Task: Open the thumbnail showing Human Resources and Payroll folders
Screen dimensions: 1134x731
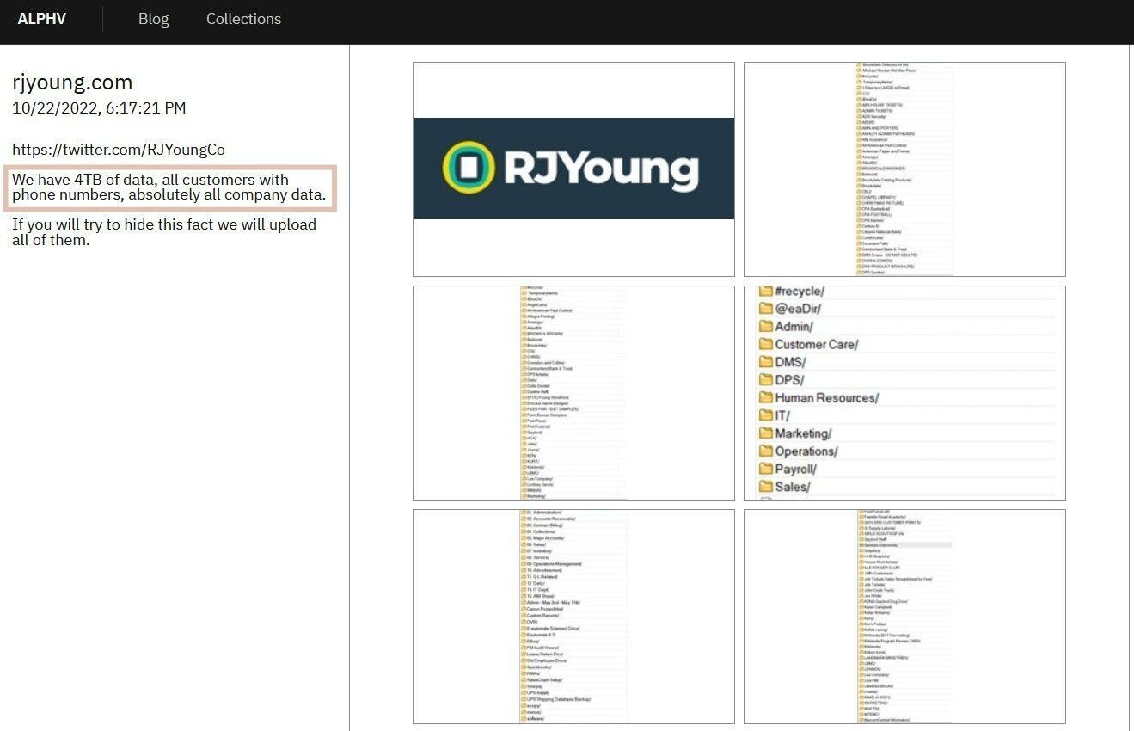Action: tap(904, 393)
